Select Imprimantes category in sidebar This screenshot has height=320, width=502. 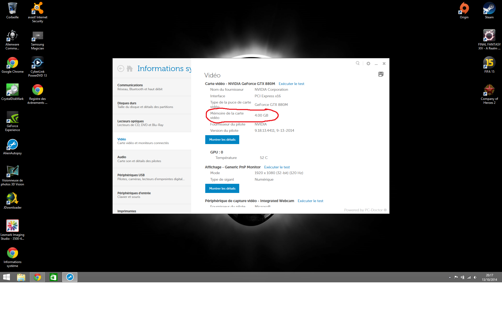152,209
